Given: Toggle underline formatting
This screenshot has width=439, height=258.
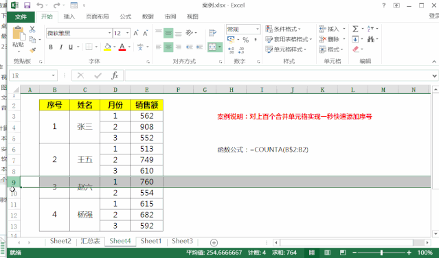Looking at the screenshot, I should (71, 47).
